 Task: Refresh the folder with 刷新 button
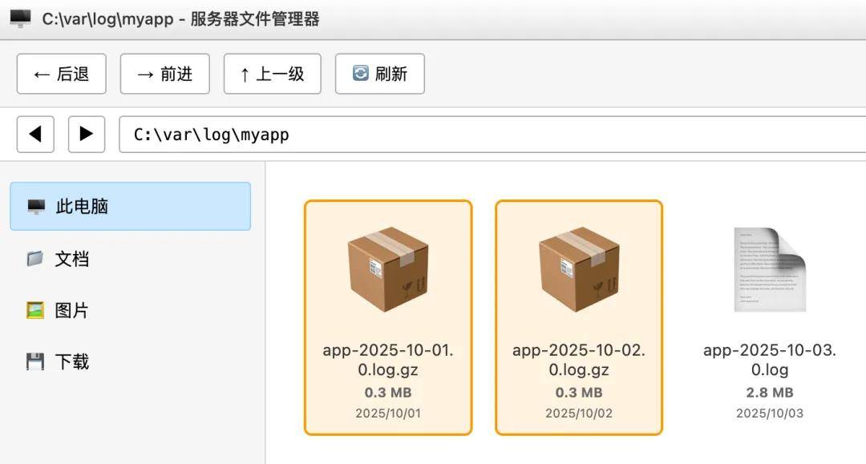click(379, 75)
